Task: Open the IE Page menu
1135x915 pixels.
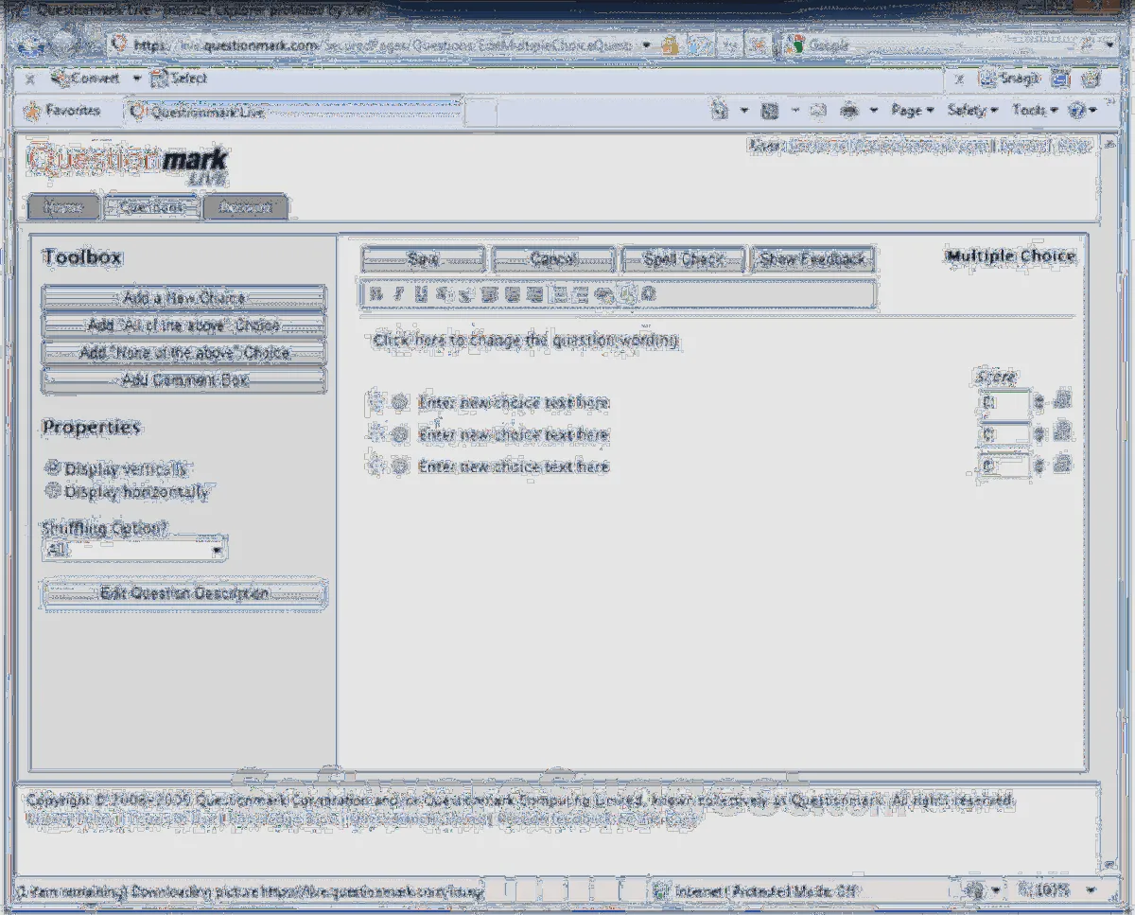Action: pyautogui.click(x=912, y=111)
